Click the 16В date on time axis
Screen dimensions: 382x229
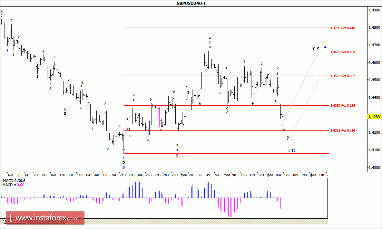pos(278,175)
